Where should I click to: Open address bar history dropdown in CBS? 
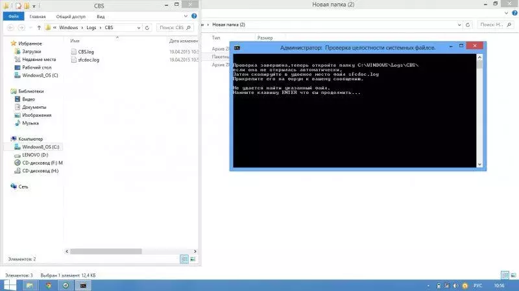tap(139, 28)
